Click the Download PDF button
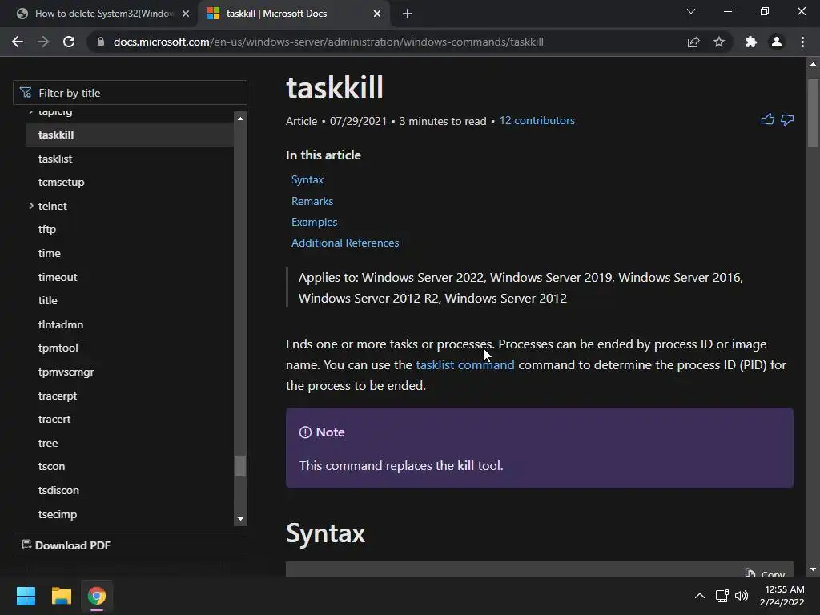 (x=66, y=545)
